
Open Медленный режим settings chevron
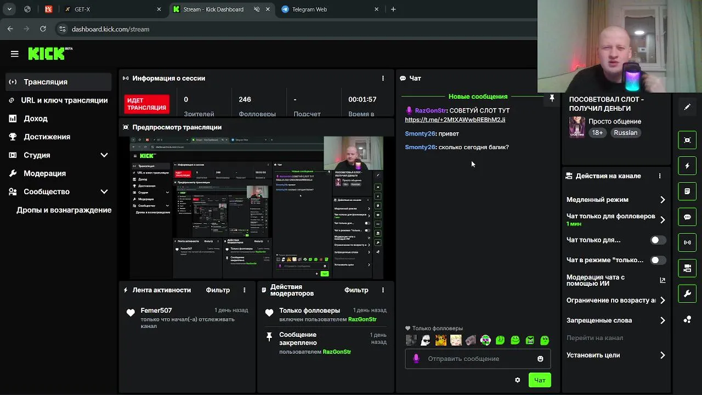pos(663,200)
